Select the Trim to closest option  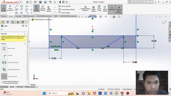point(4,77)
